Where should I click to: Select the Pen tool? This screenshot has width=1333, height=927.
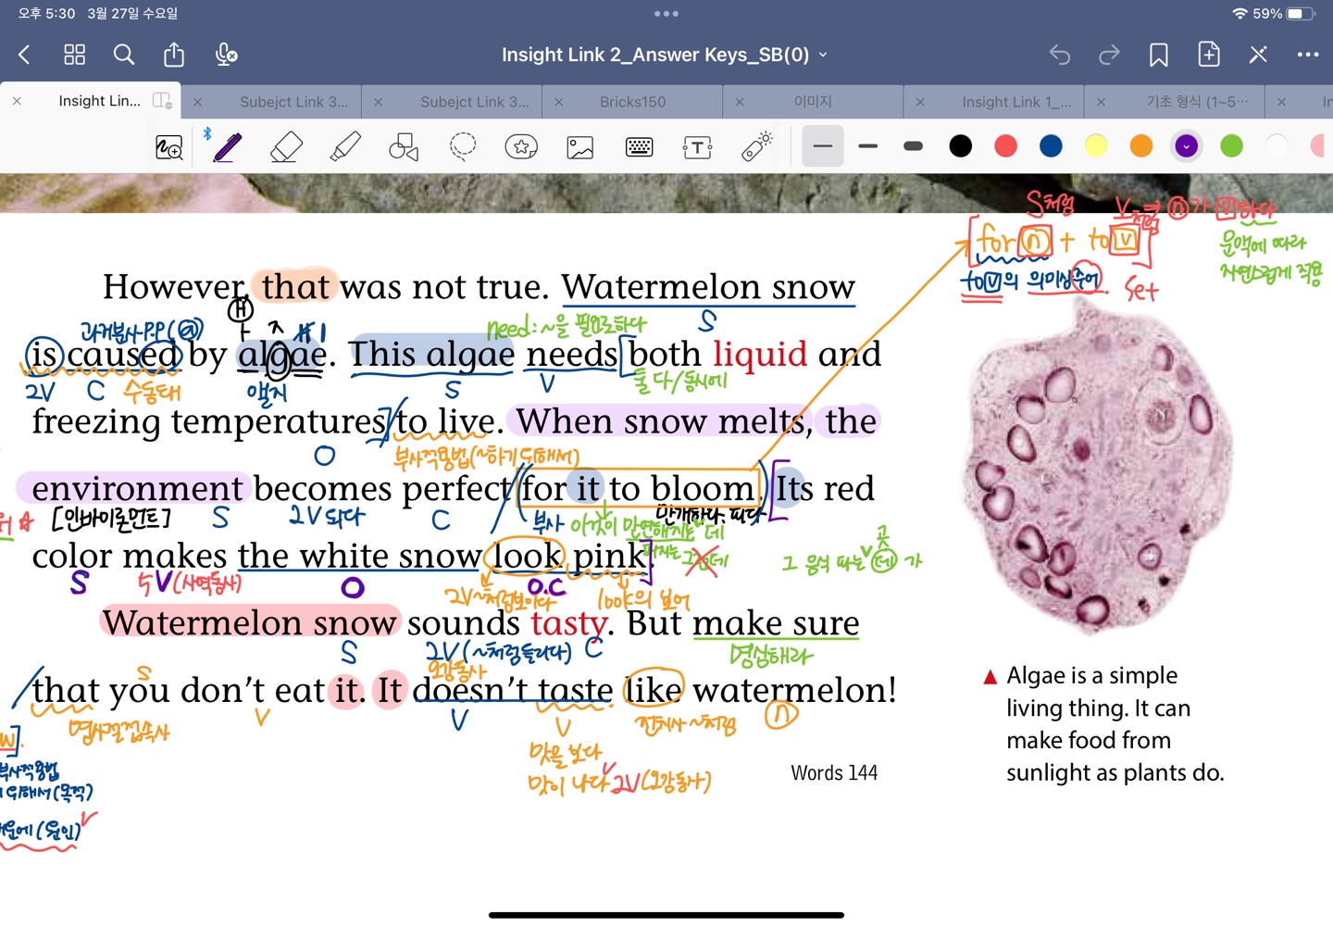pos(228,147)
